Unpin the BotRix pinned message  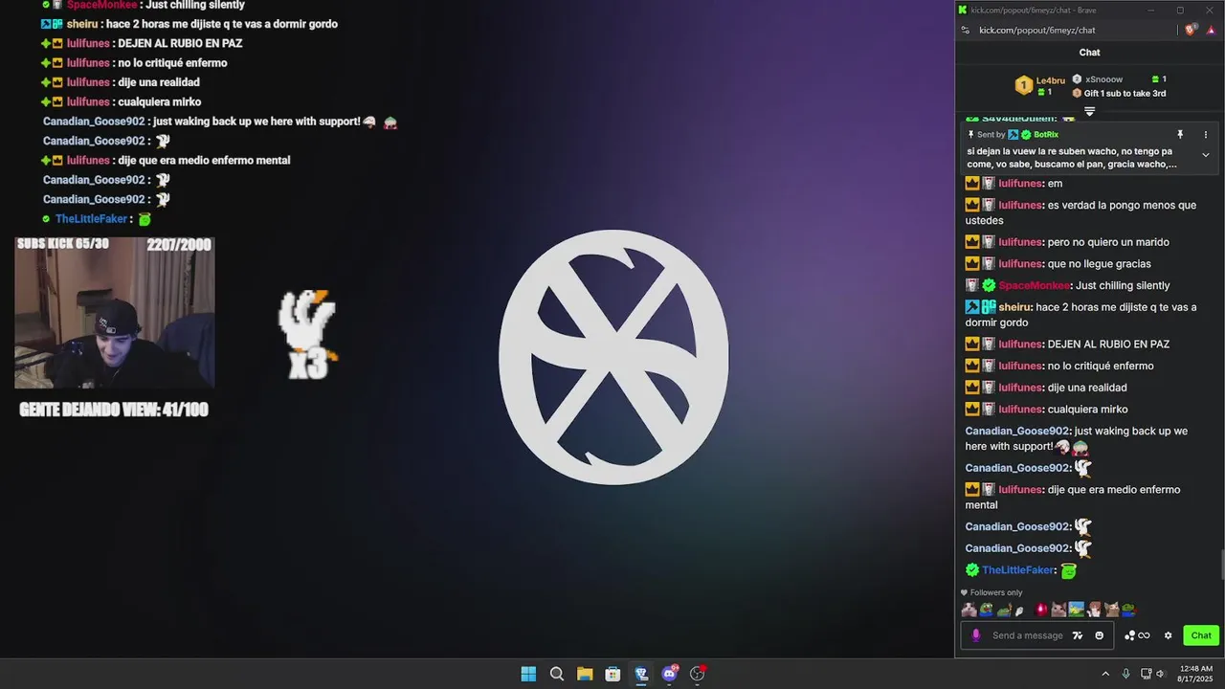pyautogui.click(x=1180, y=135)
